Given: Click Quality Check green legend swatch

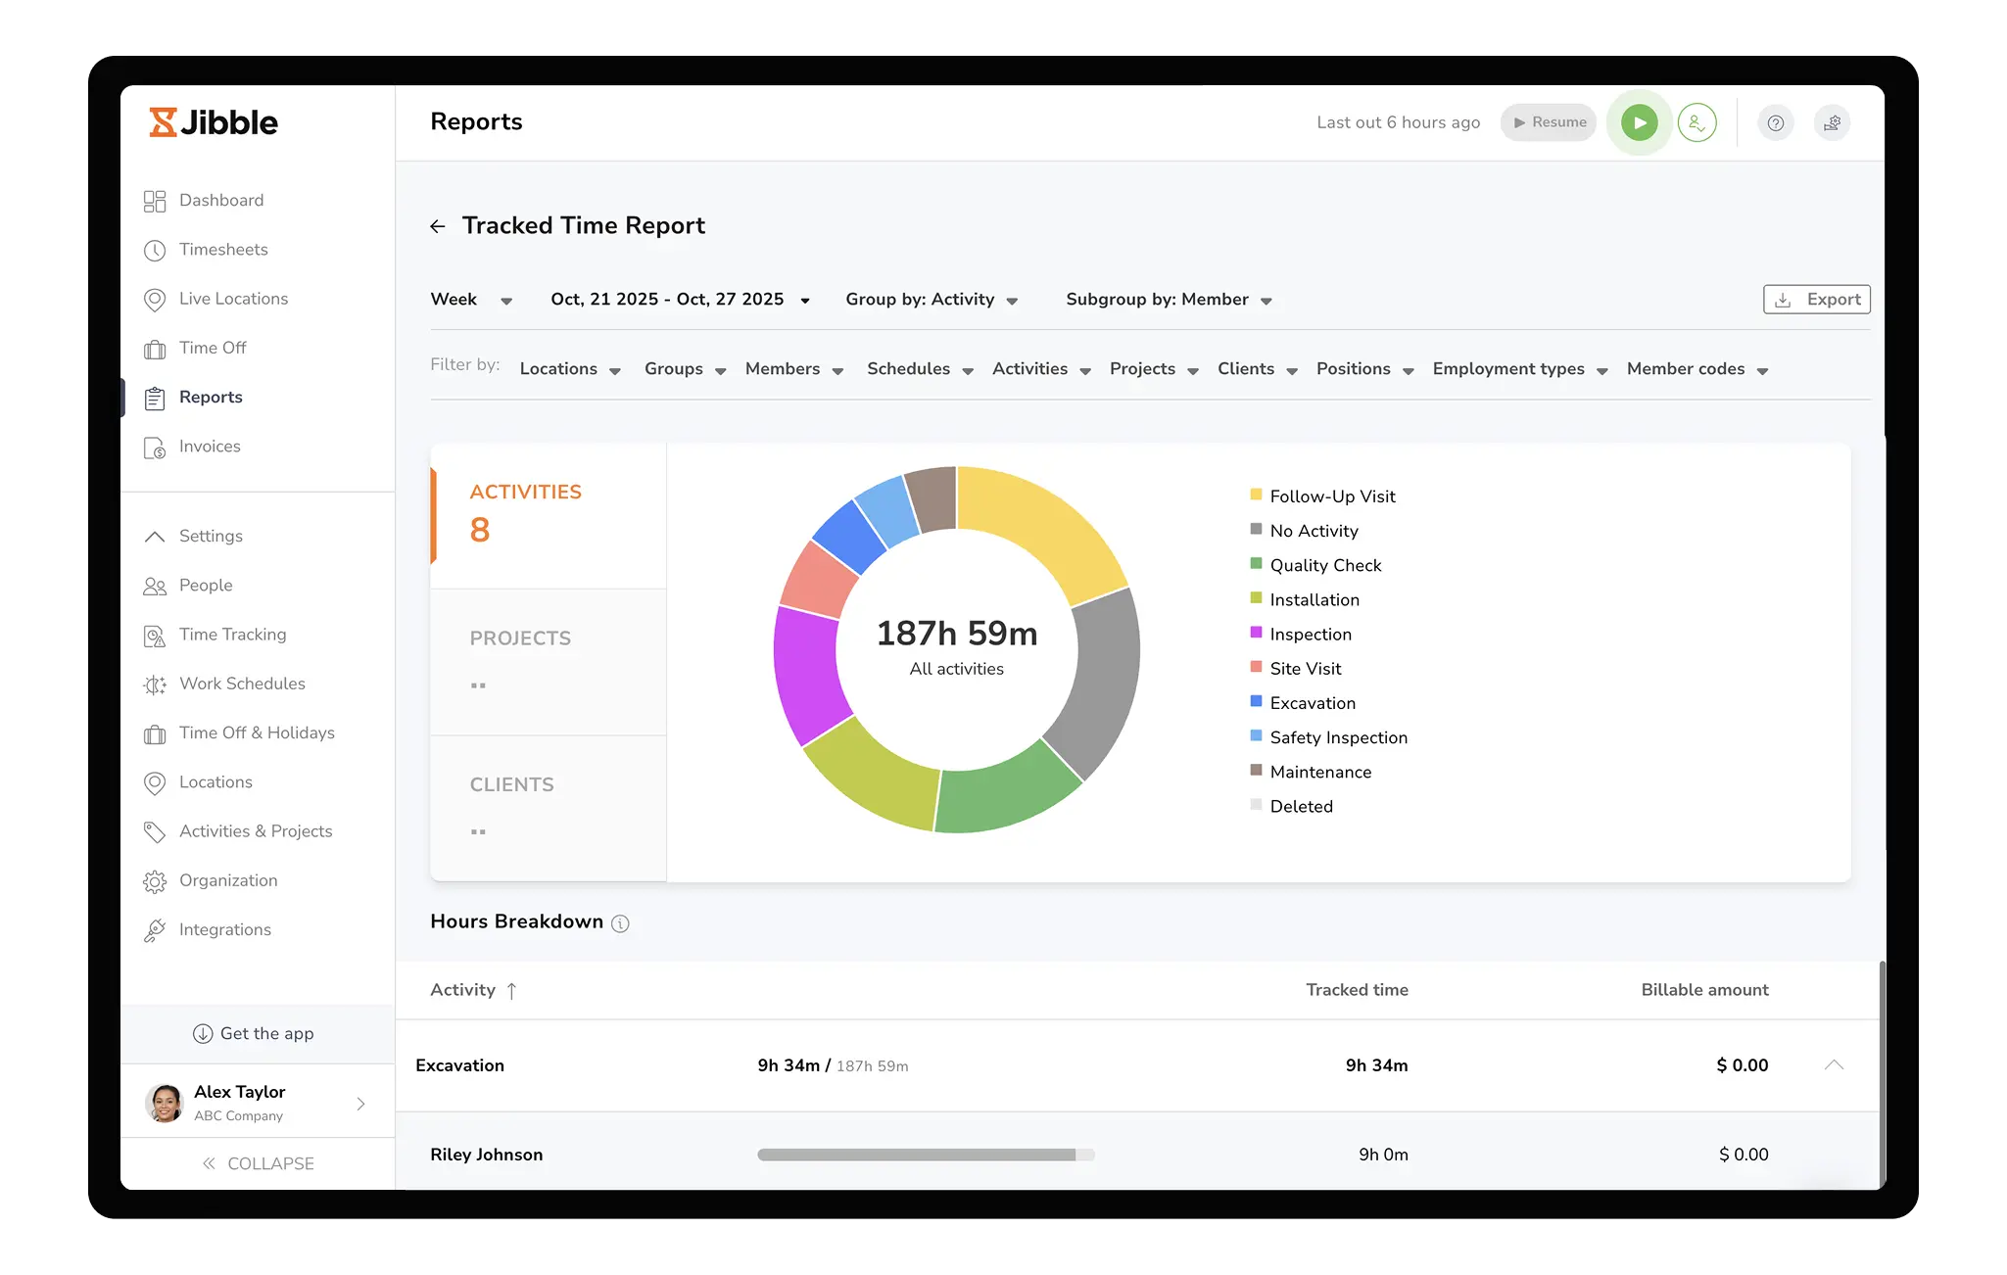Looking at the screenshot, I should tap(1256, 563).
